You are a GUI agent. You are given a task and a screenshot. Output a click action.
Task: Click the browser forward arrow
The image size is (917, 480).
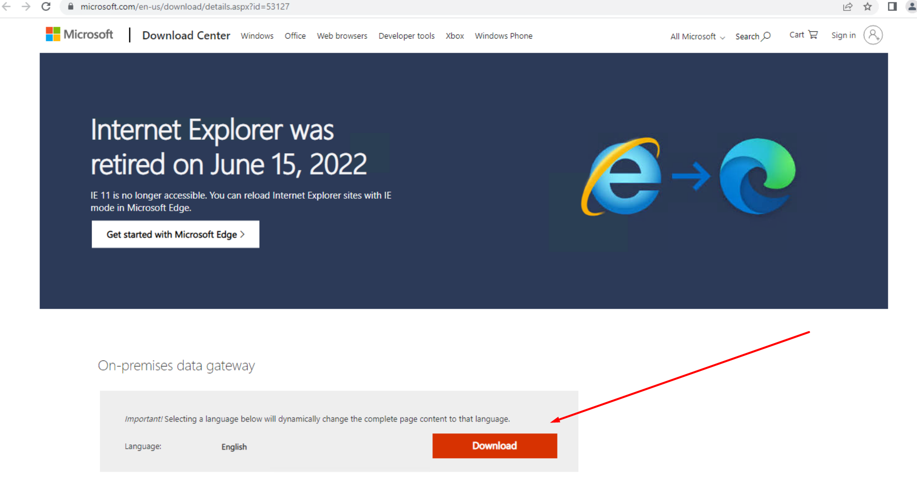tap(26, 6)
